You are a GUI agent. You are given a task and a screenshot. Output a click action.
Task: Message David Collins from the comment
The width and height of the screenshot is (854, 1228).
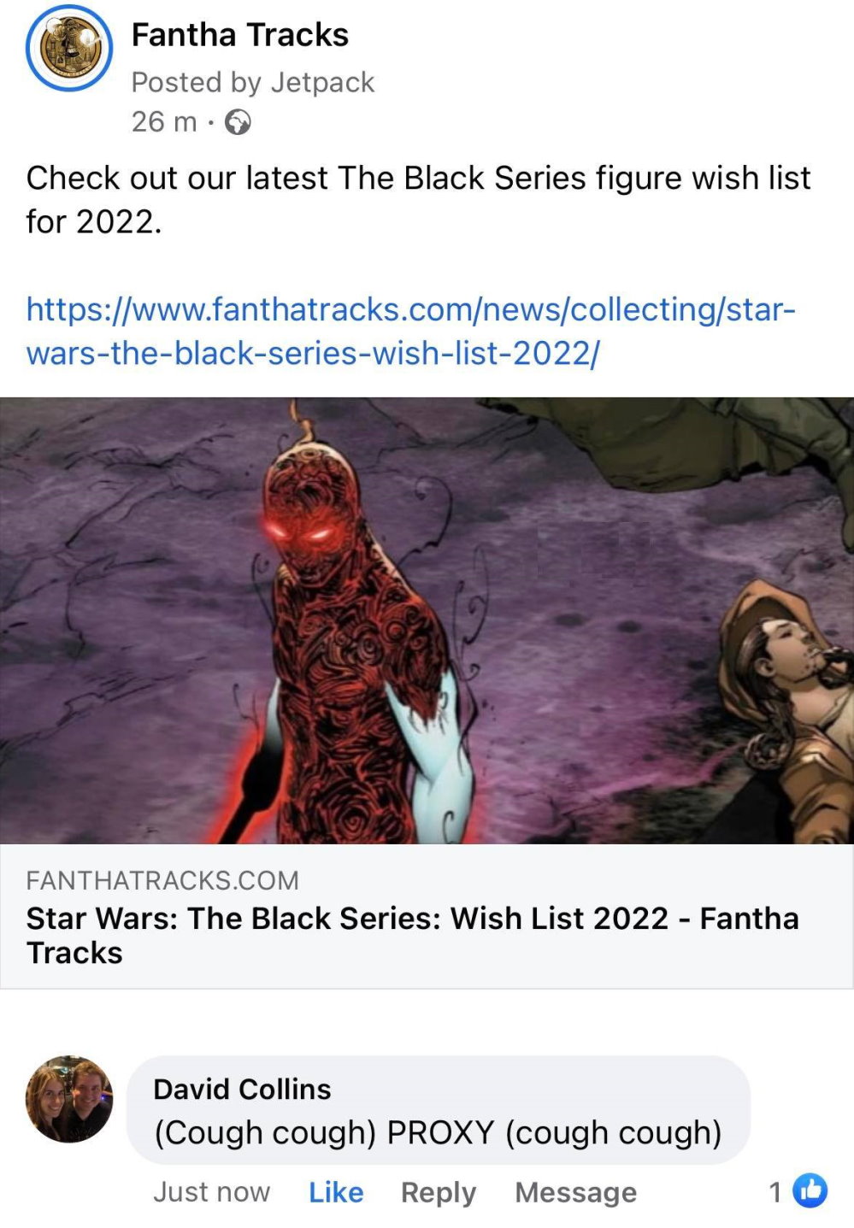(575, 1192)
